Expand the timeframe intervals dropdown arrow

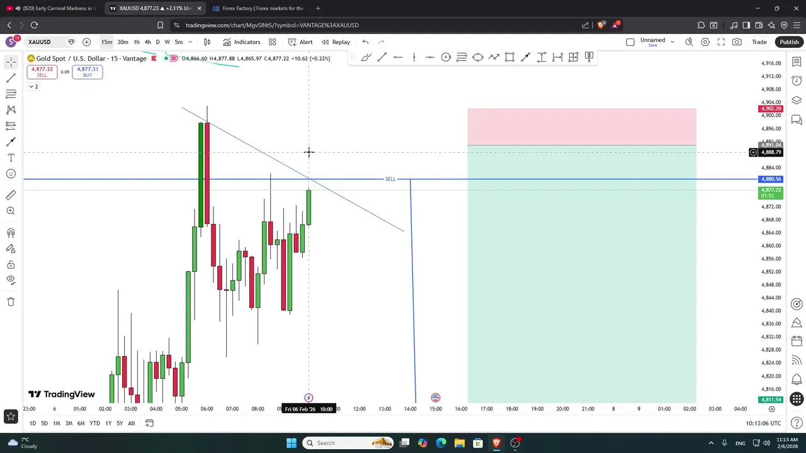coord(190,42)
